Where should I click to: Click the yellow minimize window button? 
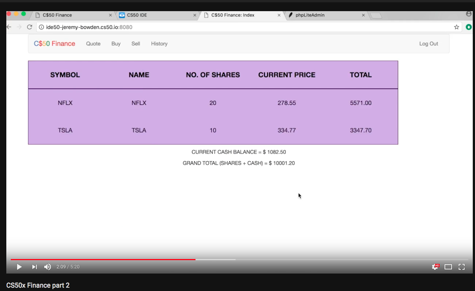16,14
